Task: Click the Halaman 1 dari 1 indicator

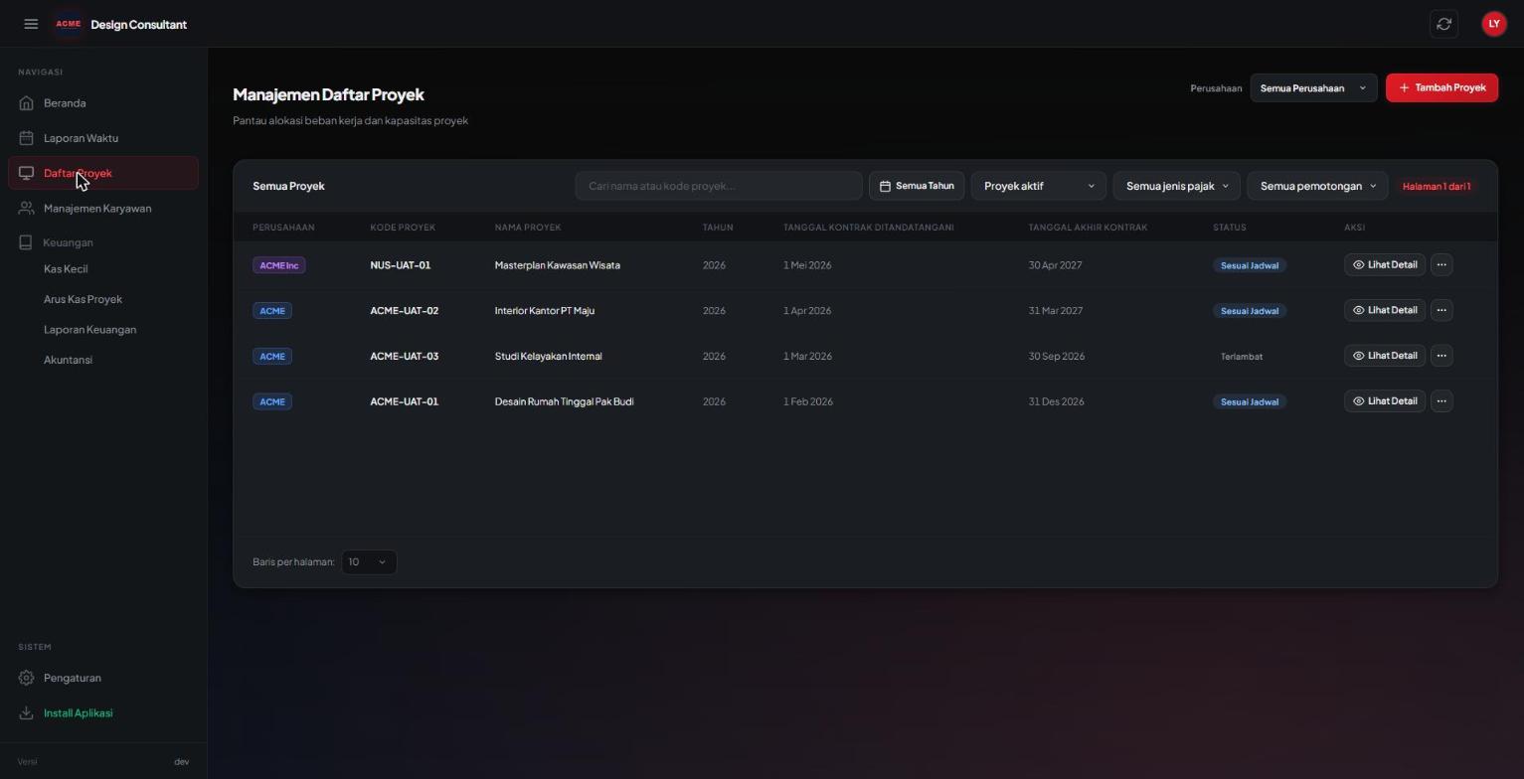Action: click(1437, 186)
